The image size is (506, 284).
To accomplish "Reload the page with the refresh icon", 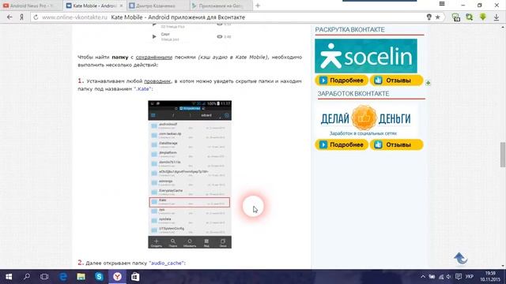I will click(36, 17).
